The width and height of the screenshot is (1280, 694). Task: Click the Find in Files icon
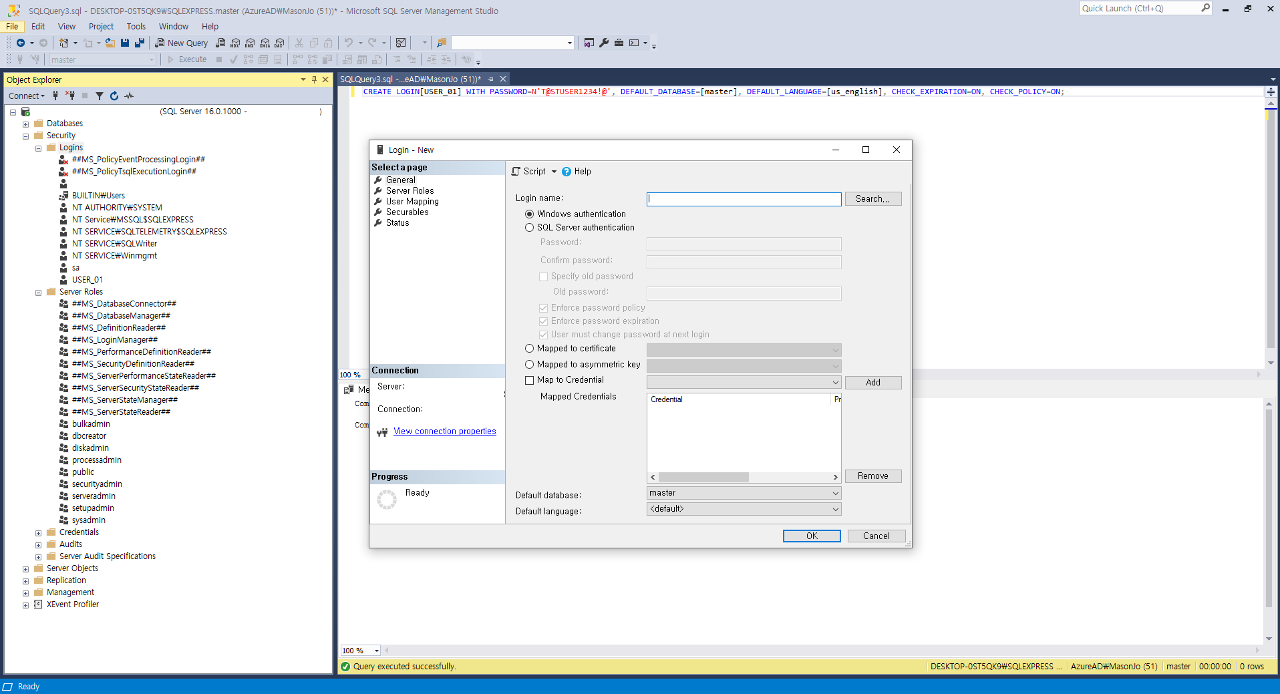click(x=442, y=43)
